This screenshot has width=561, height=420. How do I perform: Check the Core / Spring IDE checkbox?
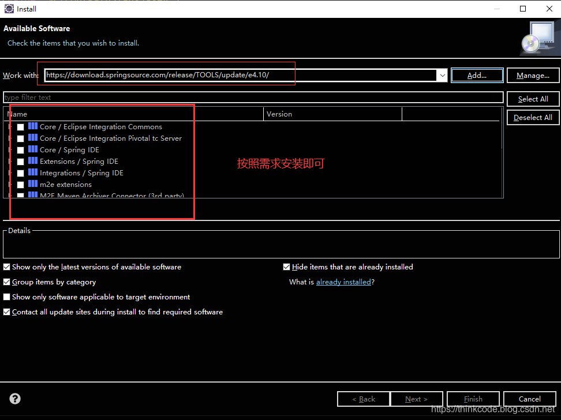point(20,150)
